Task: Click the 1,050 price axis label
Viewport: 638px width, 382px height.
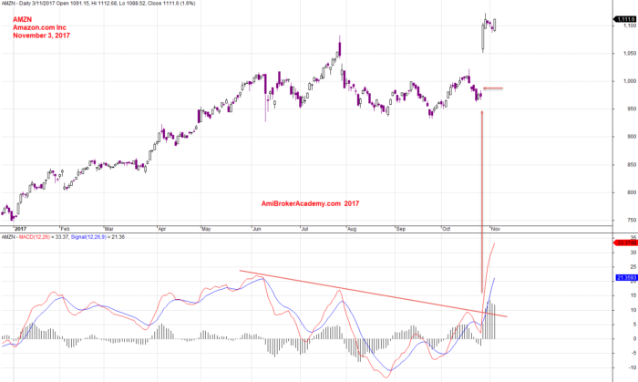Action: pos(630,53)
